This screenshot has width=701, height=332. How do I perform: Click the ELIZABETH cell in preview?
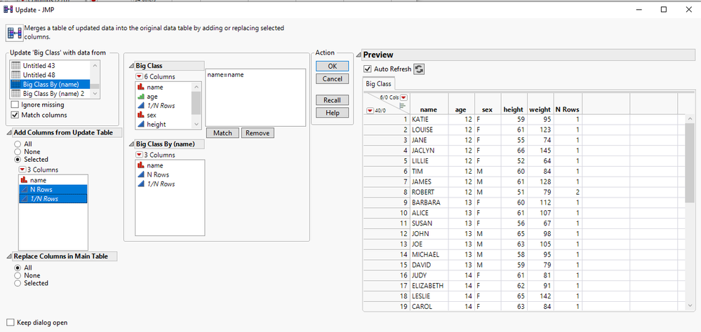coord(429,286)
